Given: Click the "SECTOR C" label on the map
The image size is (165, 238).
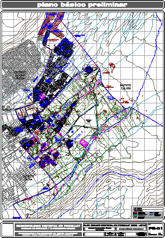Looking at the screenshot, I should coord(79,135).
